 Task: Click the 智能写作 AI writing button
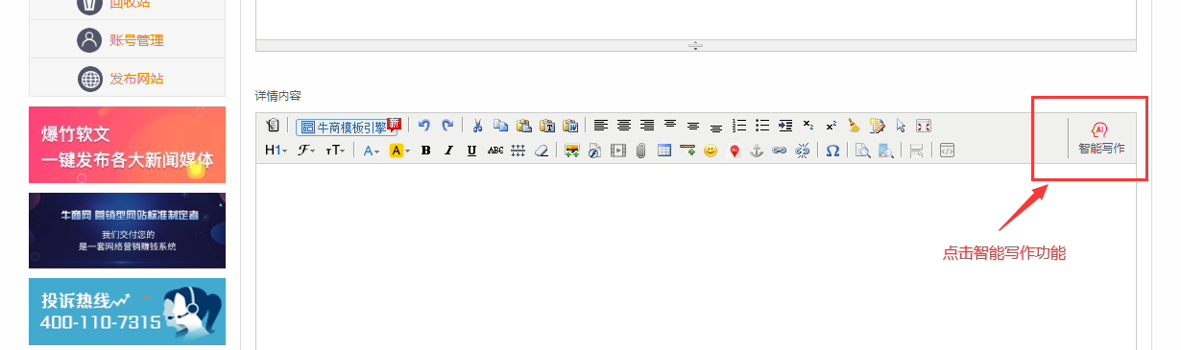pos(1100,138)
